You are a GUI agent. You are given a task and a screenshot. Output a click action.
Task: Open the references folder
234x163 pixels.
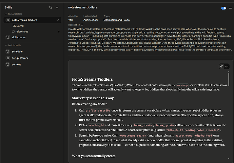pos(22,32)
